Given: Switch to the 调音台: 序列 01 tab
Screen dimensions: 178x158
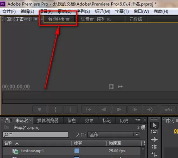Looking at the screenshot, I should click(x=96, y=19).
